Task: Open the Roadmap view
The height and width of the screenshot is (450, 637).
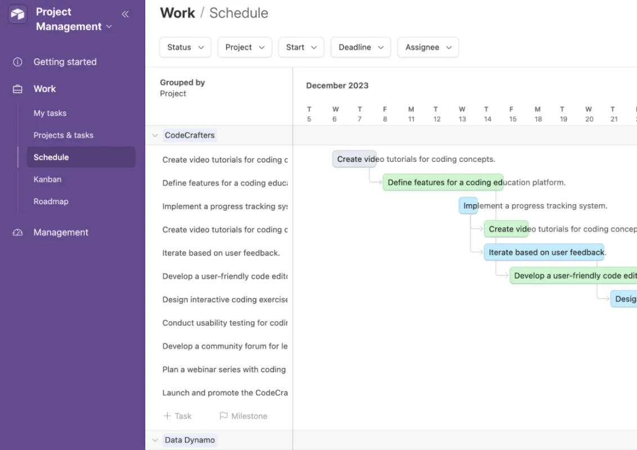Action: (x=51, y=201)
